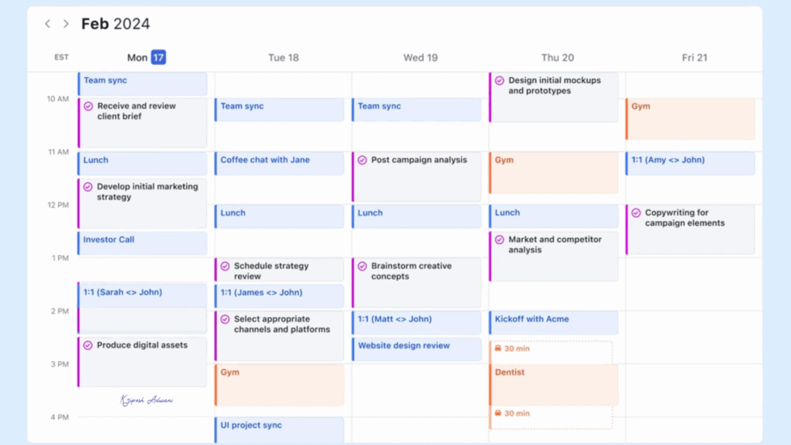
Task: Toggle 'Schedule strategy review' task checkmark
Action: click(x=225, y=266)
